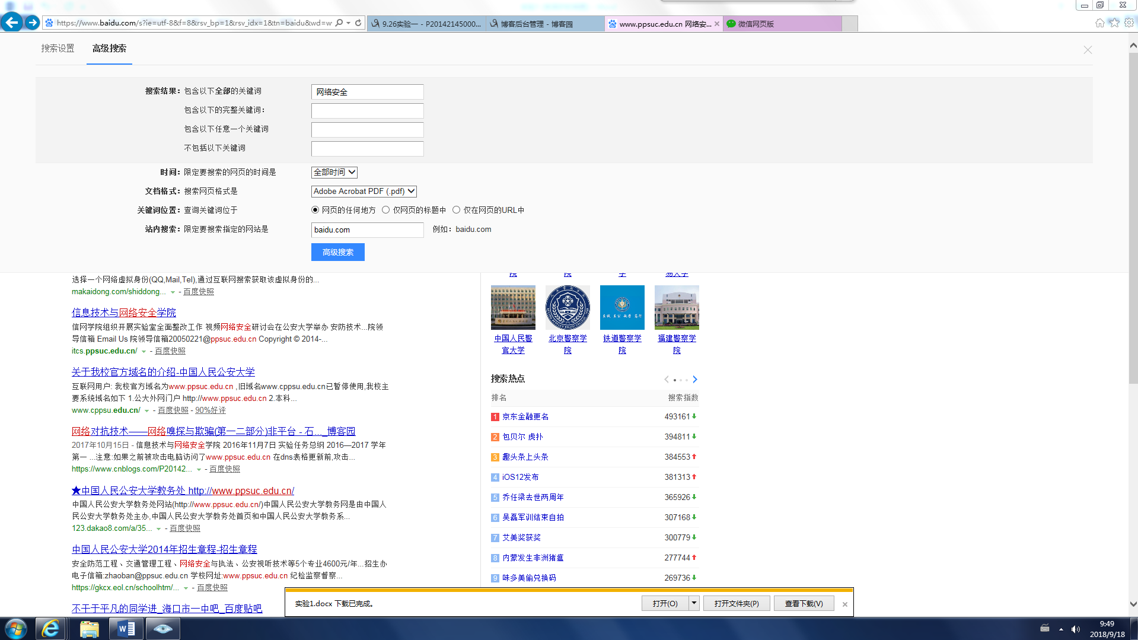Open the 中国人民警官大学 thumbnail image

pyautogui.click(x=514, y=307)
